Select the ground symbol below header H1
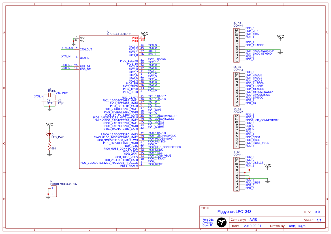Viewport: 331px width, 234px height. (48, 197)
